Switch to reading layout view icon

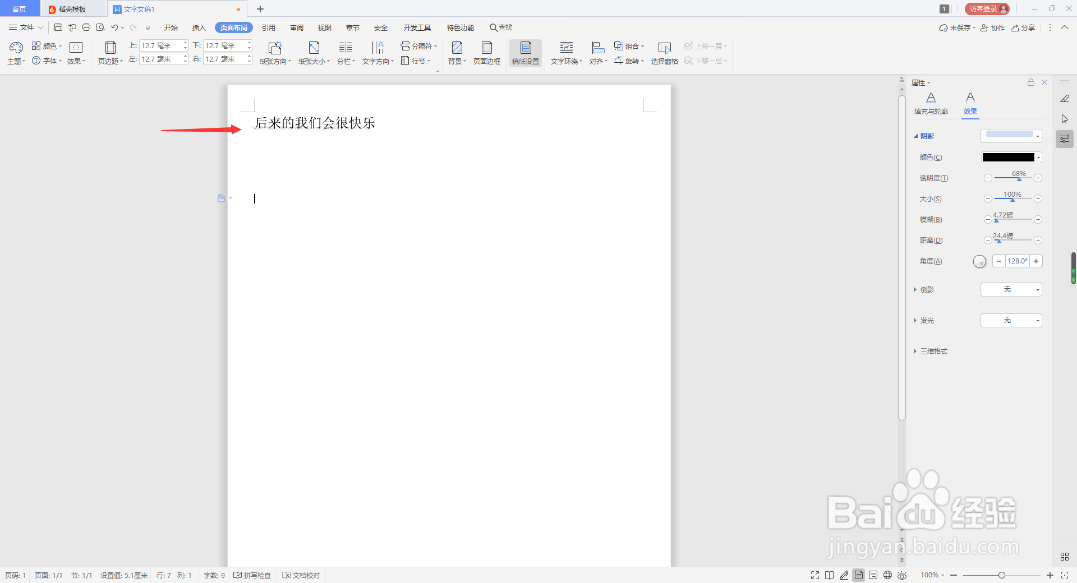point(830,575)
